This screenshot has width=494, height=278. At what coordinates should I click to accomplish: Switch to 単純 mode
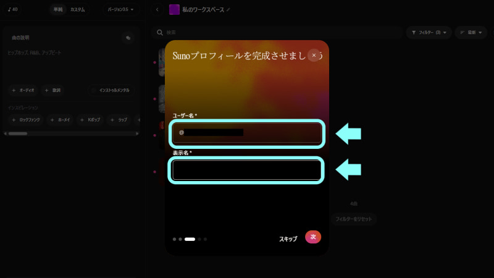tap(57, 9)
